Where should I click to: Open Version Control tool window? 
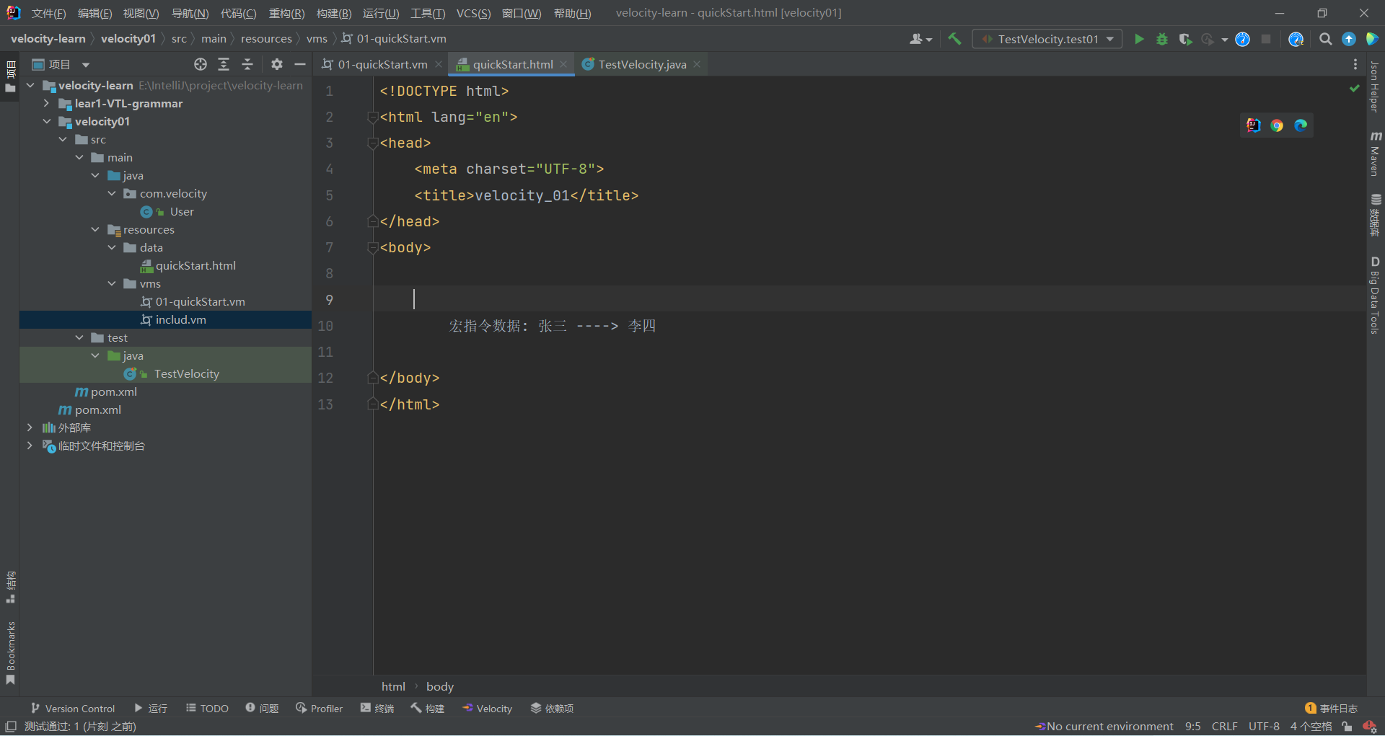(x=72, y=709)
